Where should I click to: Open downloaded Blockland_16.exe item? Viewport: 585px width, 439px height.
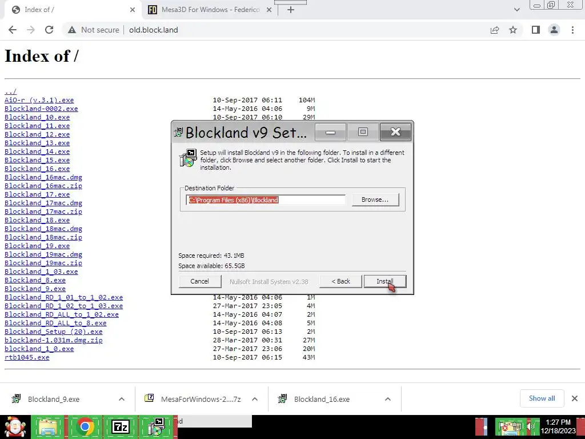[x=322, y=399]
